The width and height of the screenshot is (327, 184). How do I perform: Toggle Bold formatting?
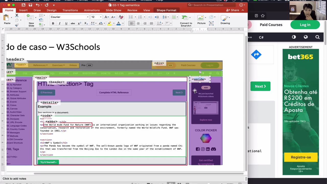[x=53, y=23]
